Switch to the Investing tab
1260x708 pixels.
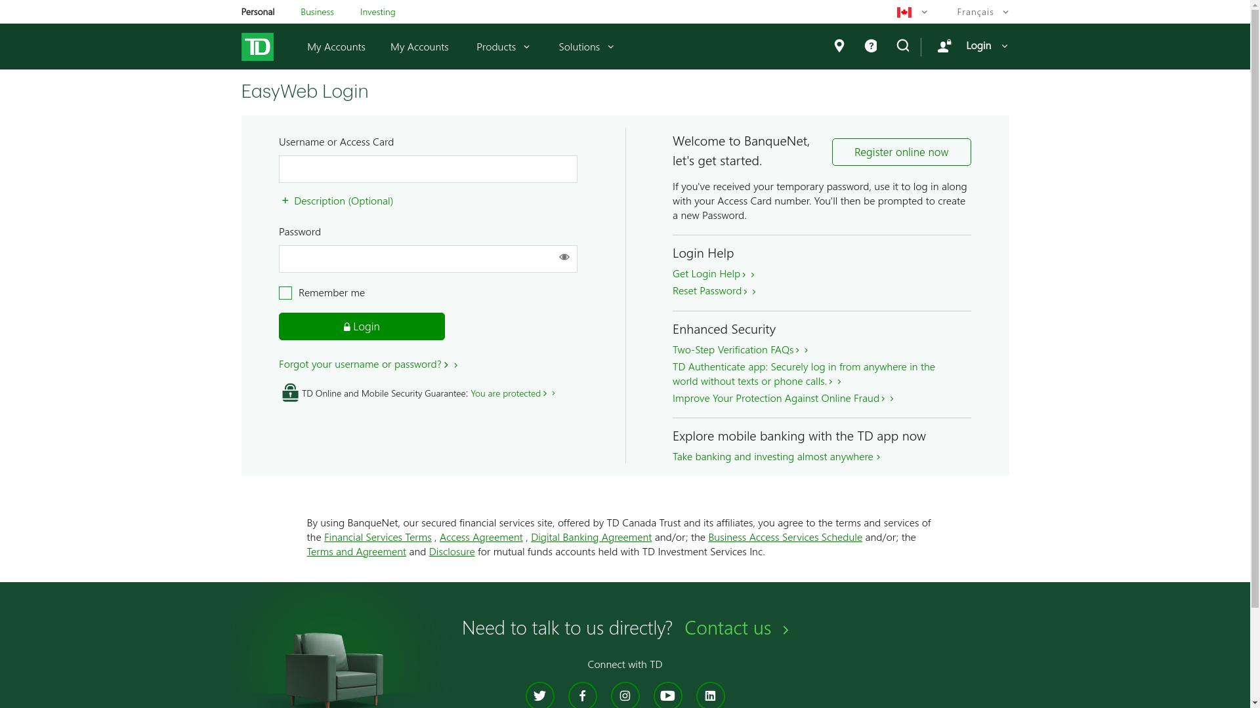[x=378, y=12]
